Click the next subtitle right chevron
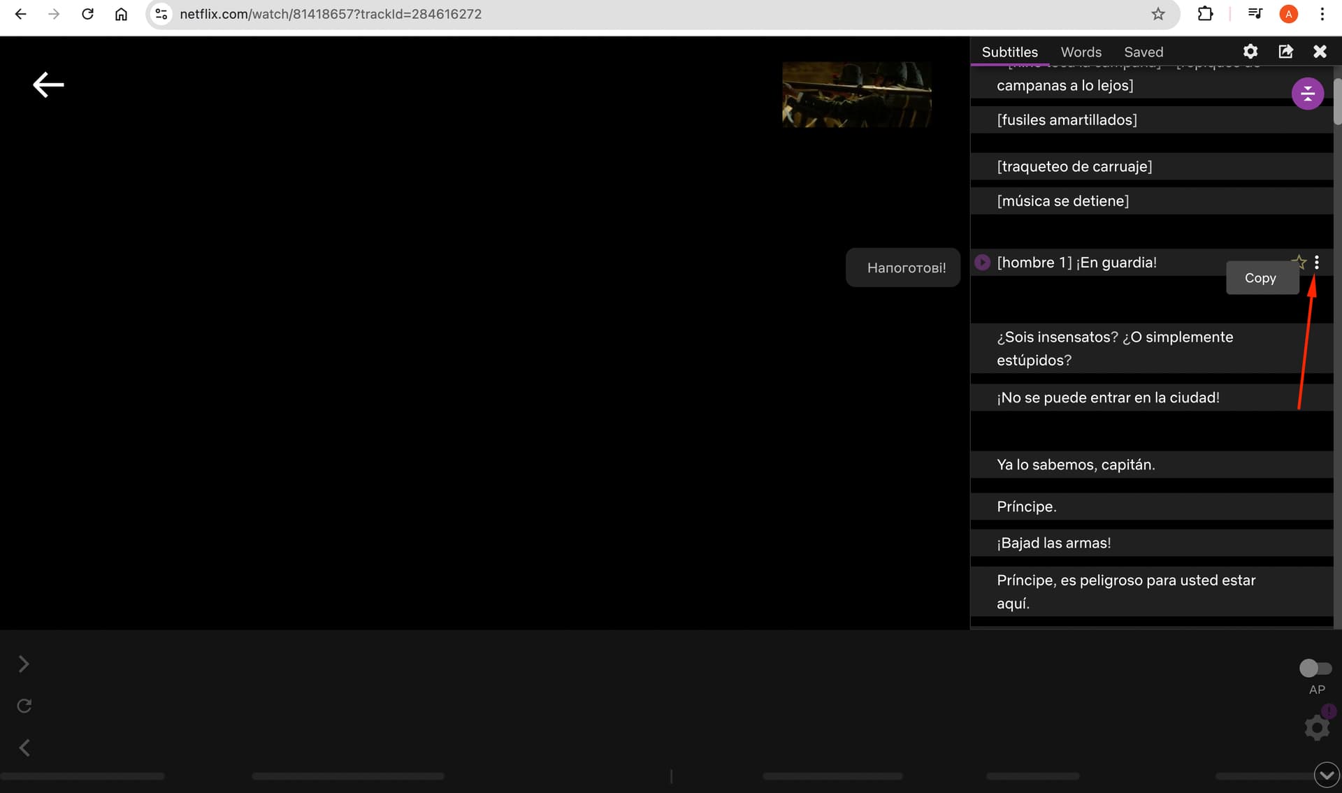This screenshot has height=793, width=1342. pos(24,664)
